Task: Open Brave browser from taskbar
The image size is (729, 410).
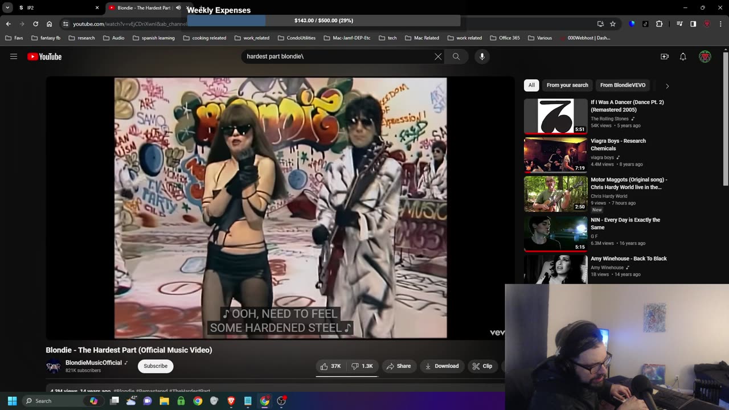Action: pos(231,401)
